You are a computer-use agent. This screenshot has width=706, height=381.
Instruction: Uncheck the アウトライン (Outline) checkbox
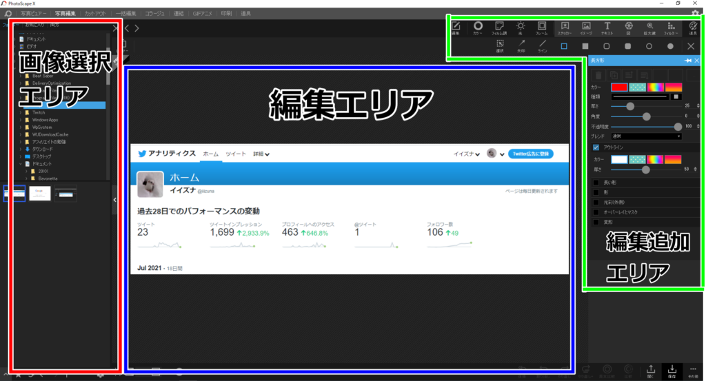tap(596, 147)
